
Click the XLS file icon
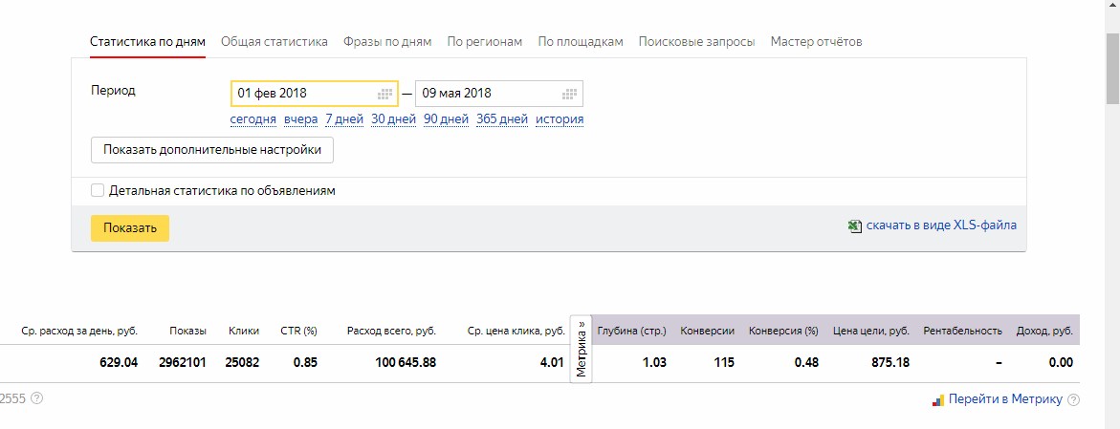854,225
